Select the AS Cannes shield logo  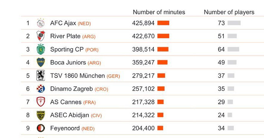tap(41, 102)
